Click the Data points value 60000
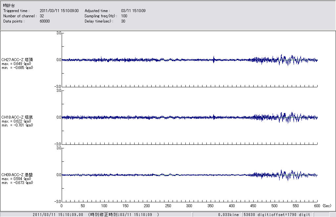This screenshot has width=336, height=217. pos(45,21)
